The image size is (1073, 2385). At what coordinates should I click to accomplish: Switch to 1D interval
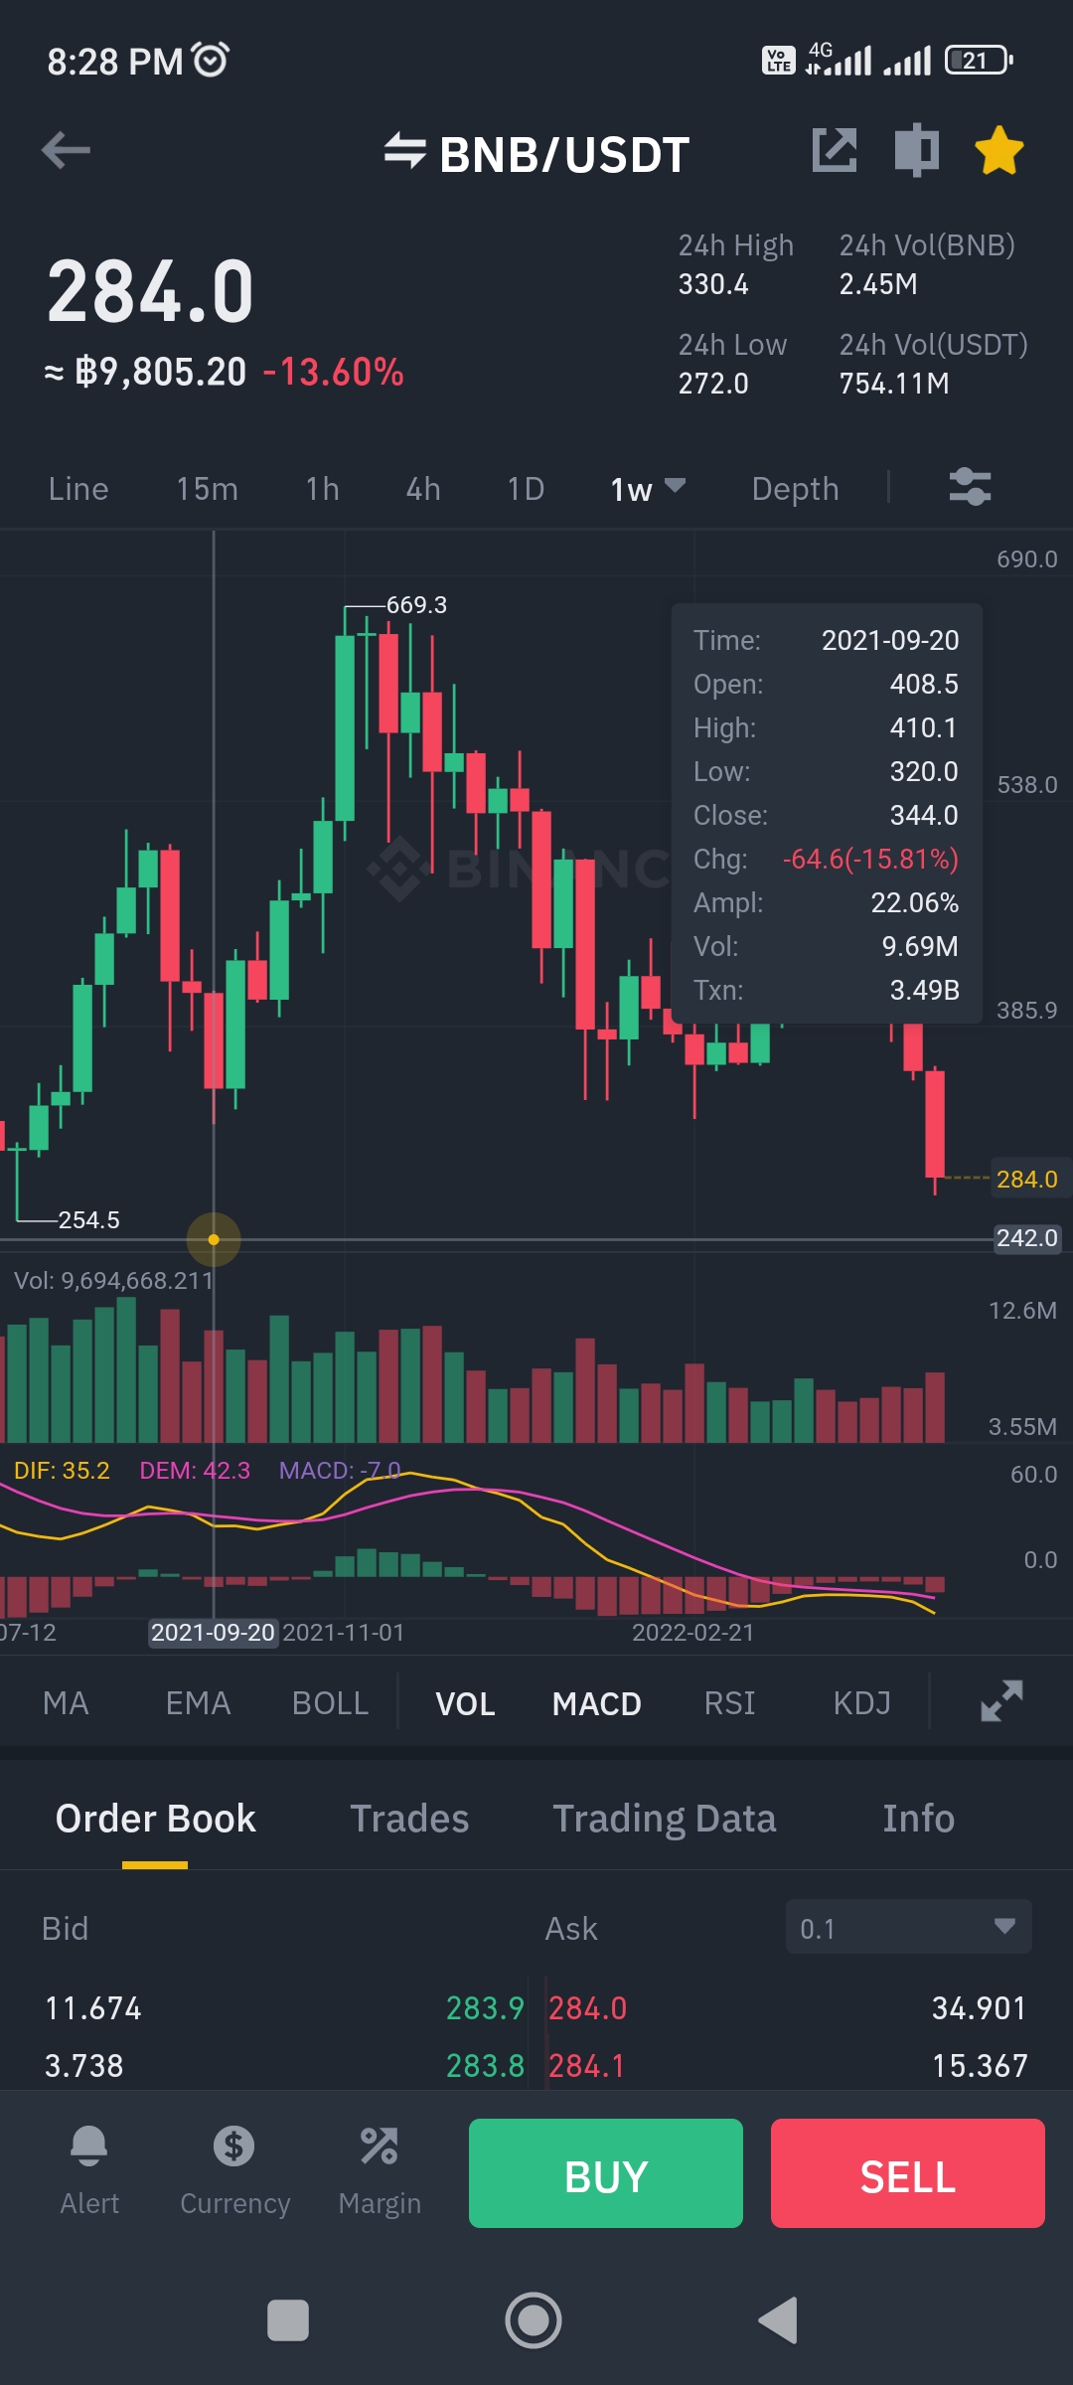(x=526, y=489)
